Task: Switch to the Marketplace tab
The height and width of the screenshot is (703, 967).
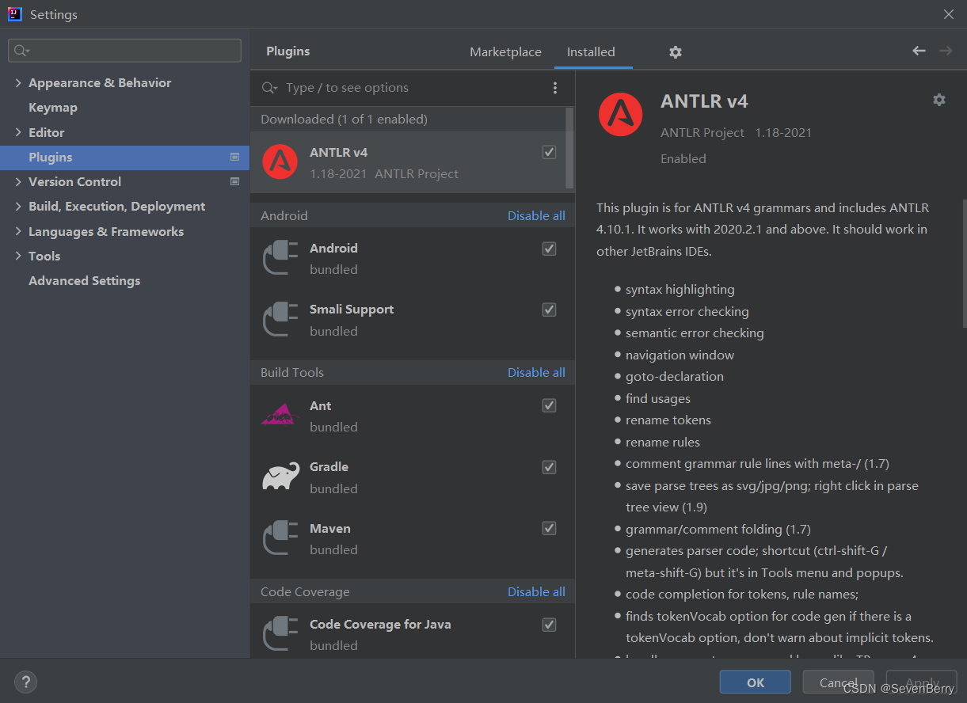Action: [x=505, y=51]
